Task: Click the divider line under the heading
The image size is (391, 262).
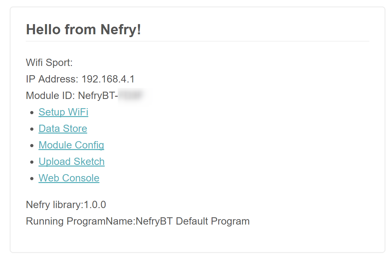Action: [x=197, y=41]
